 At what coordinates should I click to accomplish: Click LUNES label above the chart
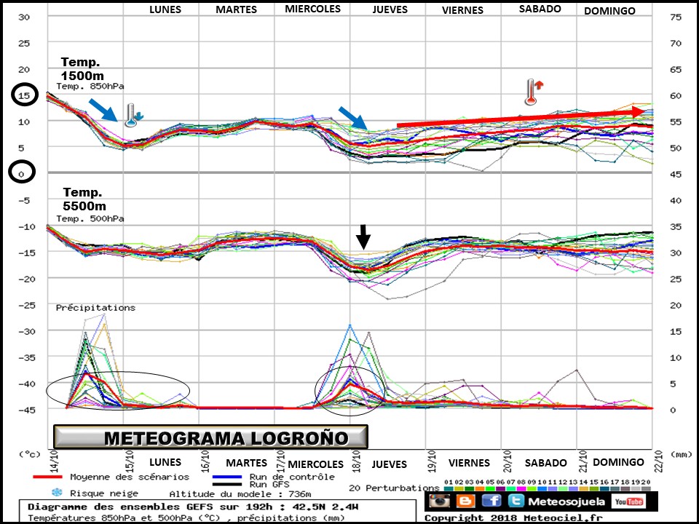pyautogui.click(x=165, y=9)
